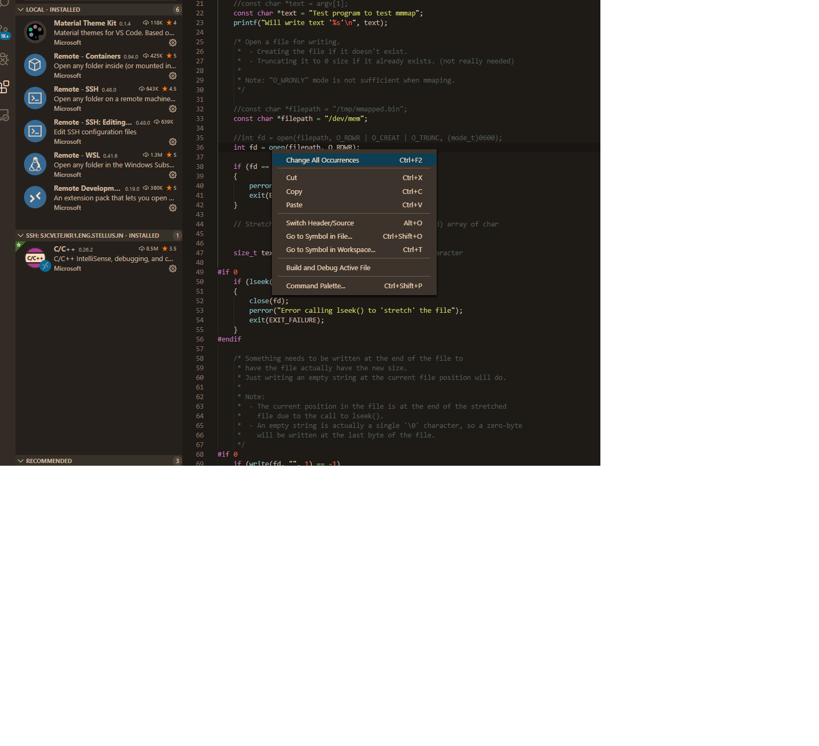Screen dimensions: 819x746
Task: Open settings gear for Remote - WSL
Action: pyautogui.click(x=173, y=174)
